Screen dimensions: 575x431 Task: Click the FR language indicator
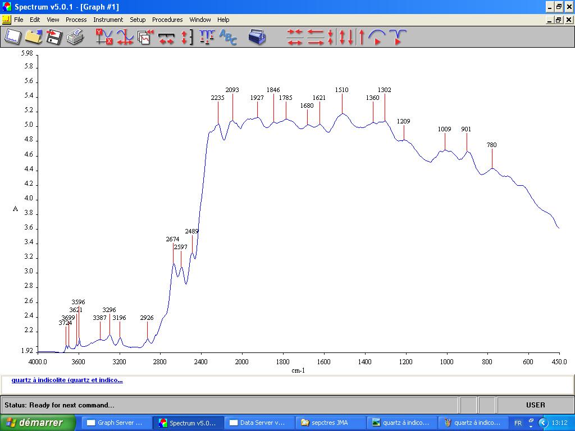pyautogui.click(x=518, y=423)
